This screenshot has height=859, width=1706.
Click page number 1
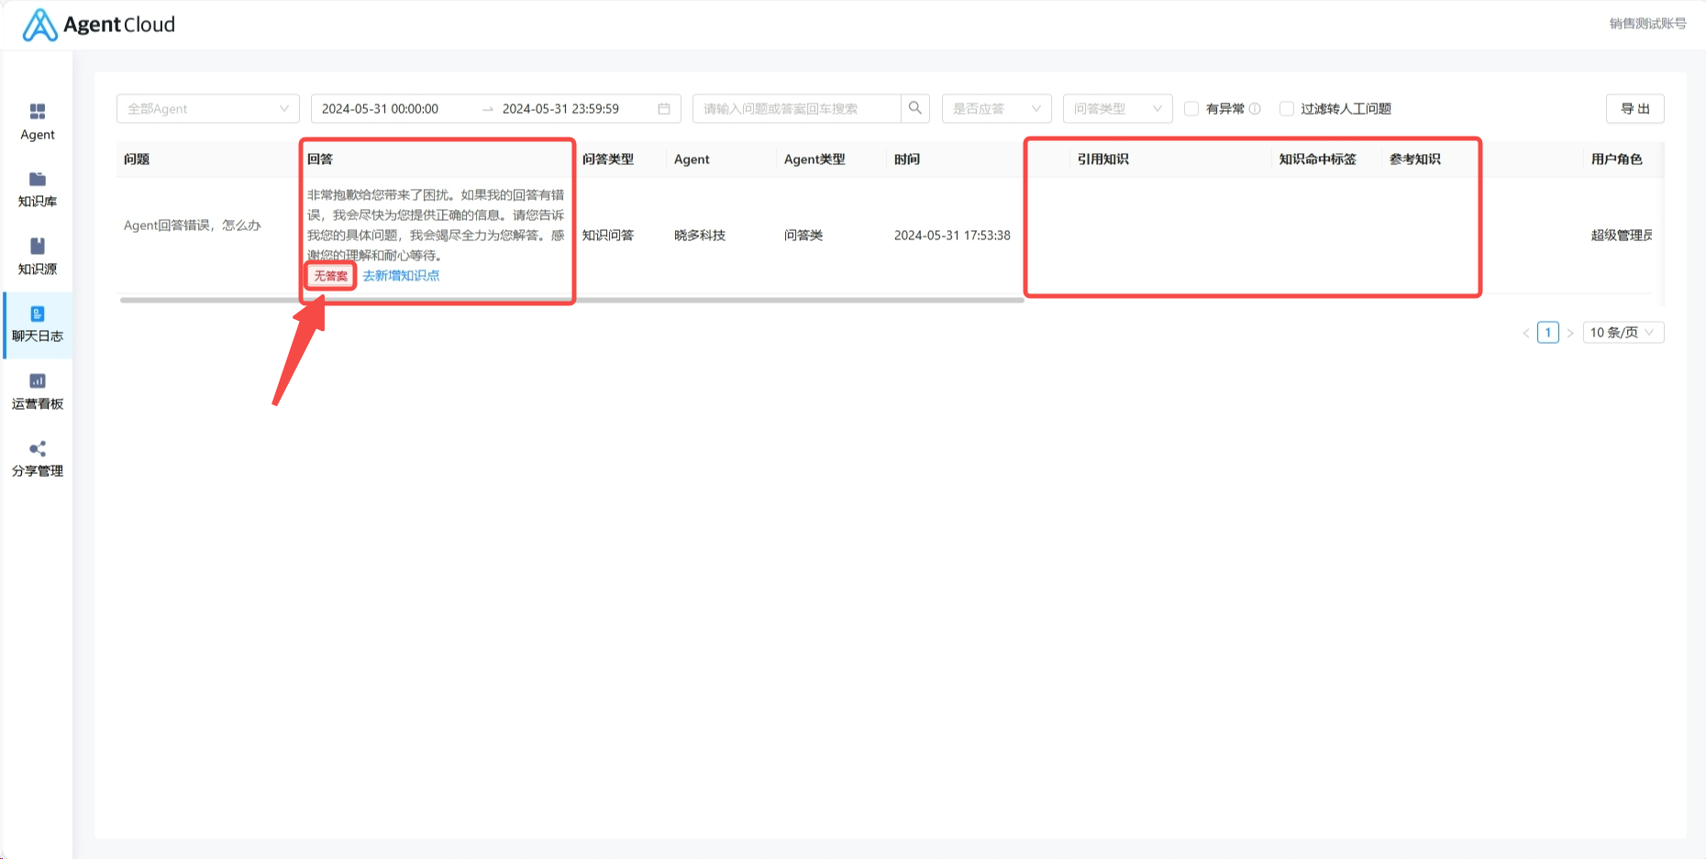click(1548, 333)
